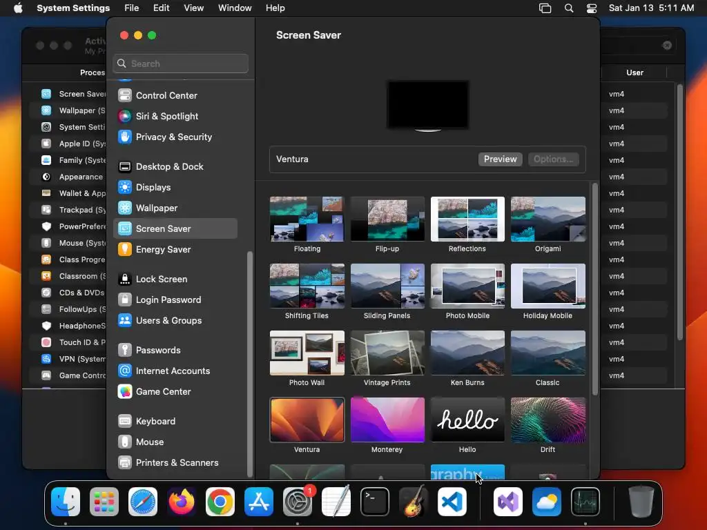Image resolution: width=707 pixels, height=530 pixels.
Task: Open the Help menu
Action: (275, 8)
